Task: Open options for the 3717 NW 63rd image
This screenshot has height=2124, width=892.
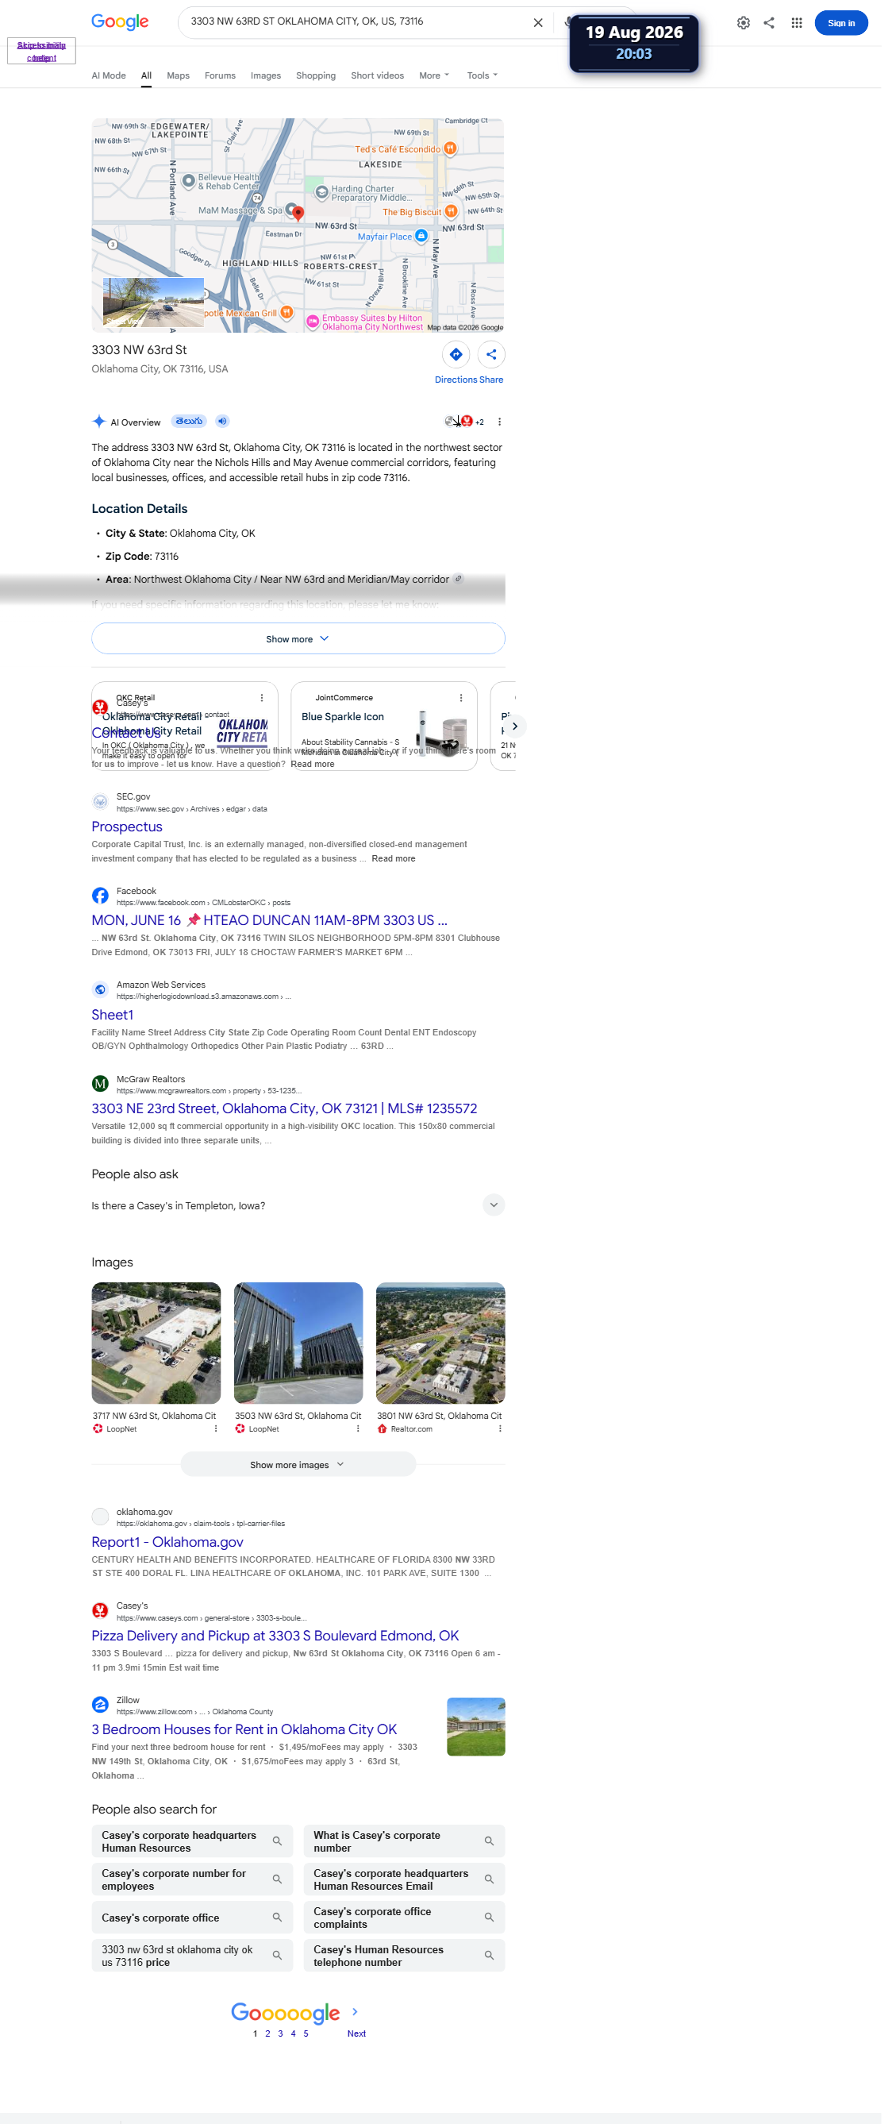Action: (216, 1429)
